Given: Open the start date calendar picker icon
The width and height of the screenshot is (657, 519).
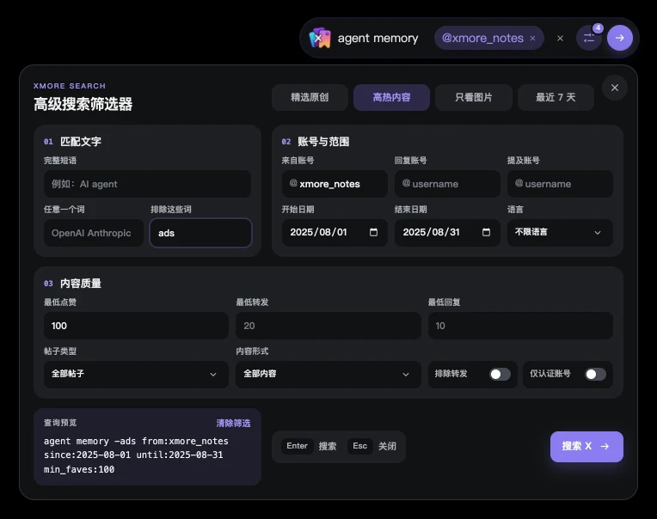Looking at the screenshot, I should [373, 232].
